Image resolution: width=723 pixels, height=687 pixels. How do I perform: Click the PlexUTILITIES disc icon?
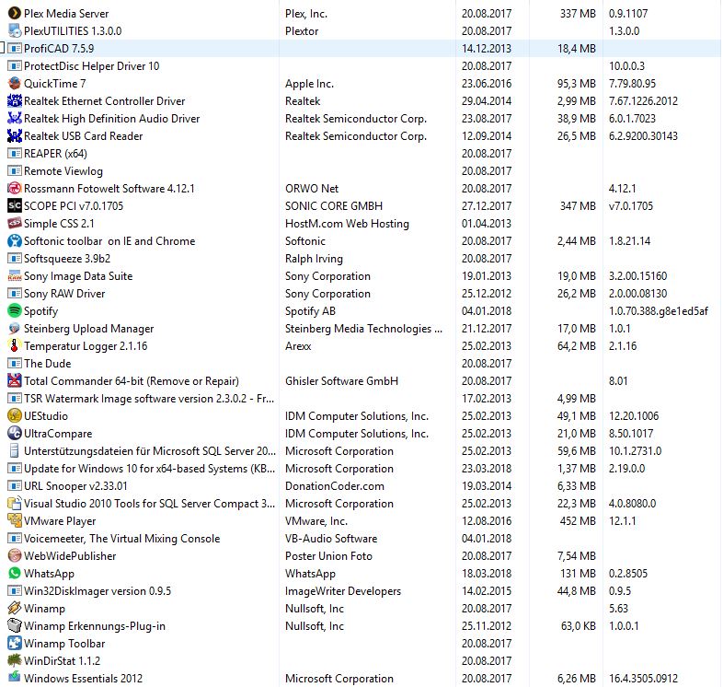[15, 31]
